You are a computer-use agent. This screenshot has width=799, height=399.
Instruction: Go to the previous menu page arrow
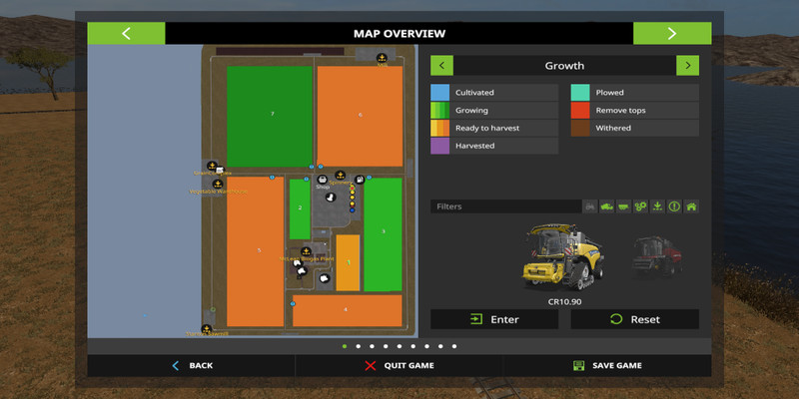126,33
